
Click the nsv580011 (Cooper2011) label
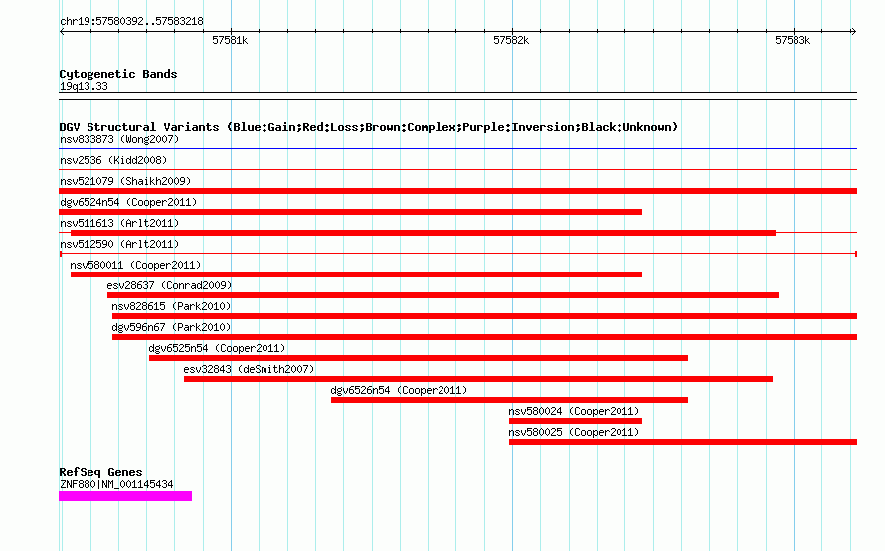point(135,265)
